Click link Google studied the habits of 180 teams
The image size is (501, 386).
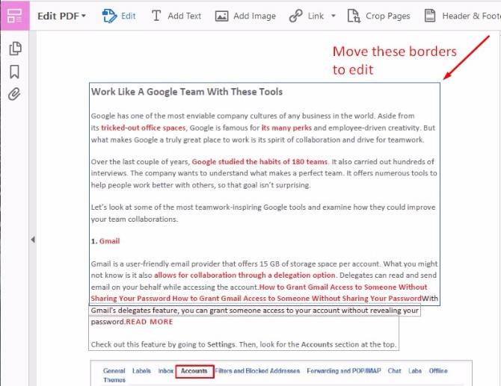point(259,162)
